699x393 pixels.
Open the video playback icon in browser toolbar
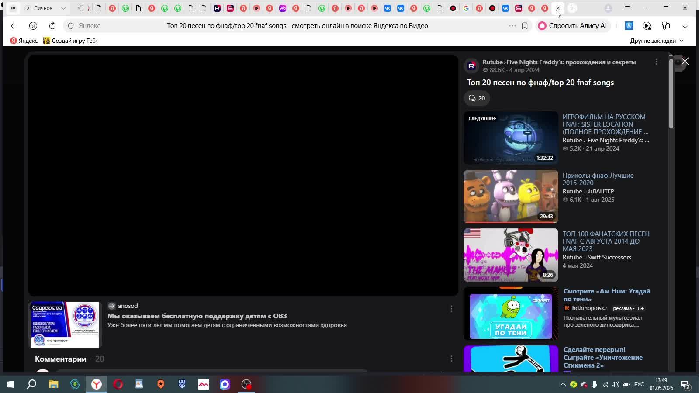(647, 26)
